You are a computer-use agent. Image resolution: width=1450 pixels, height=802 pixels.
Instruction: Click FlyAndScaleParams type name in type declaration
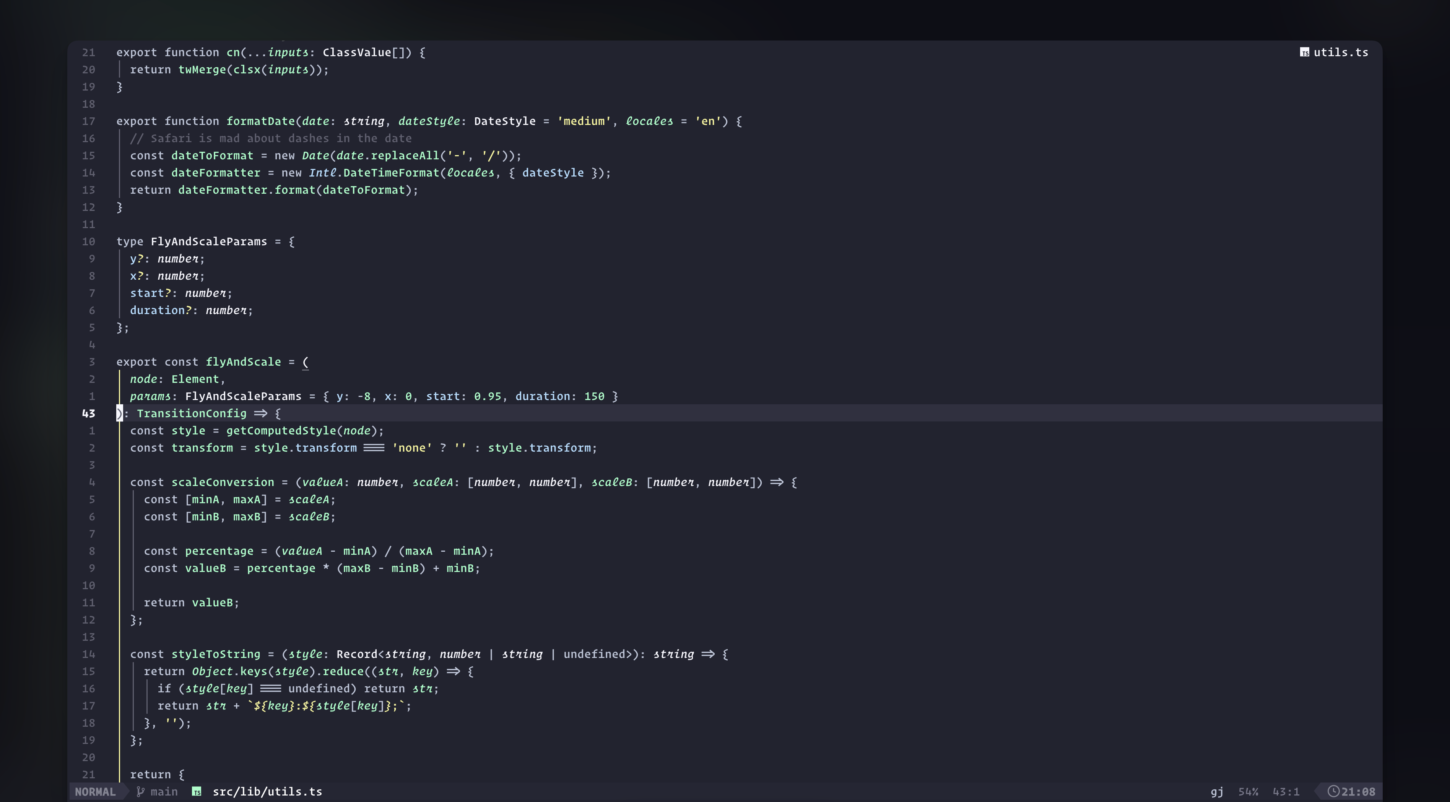[208, 241]
